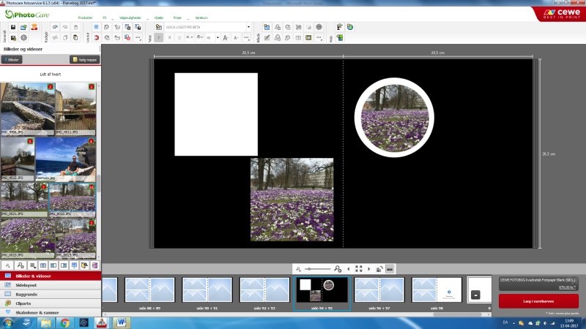Go to next page arrow
The image size is (586, 329).
point(368,269)
